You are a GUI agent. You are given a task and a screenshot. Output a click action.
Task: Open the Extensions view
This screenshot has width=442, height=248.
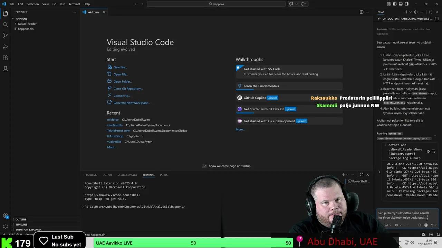coord(6,58)
